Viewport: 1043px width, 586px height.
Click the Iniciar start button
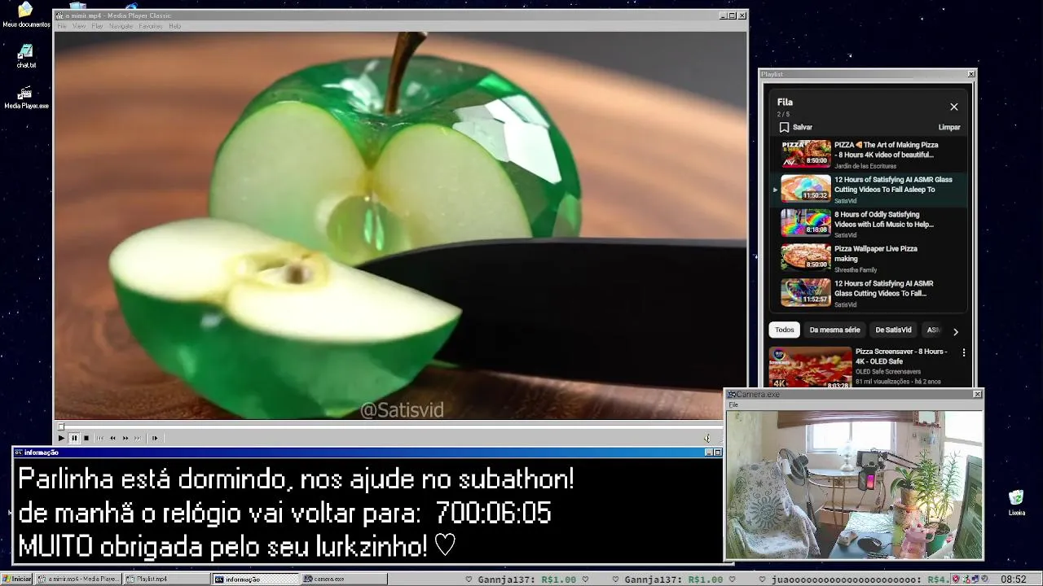click(17, 579)
